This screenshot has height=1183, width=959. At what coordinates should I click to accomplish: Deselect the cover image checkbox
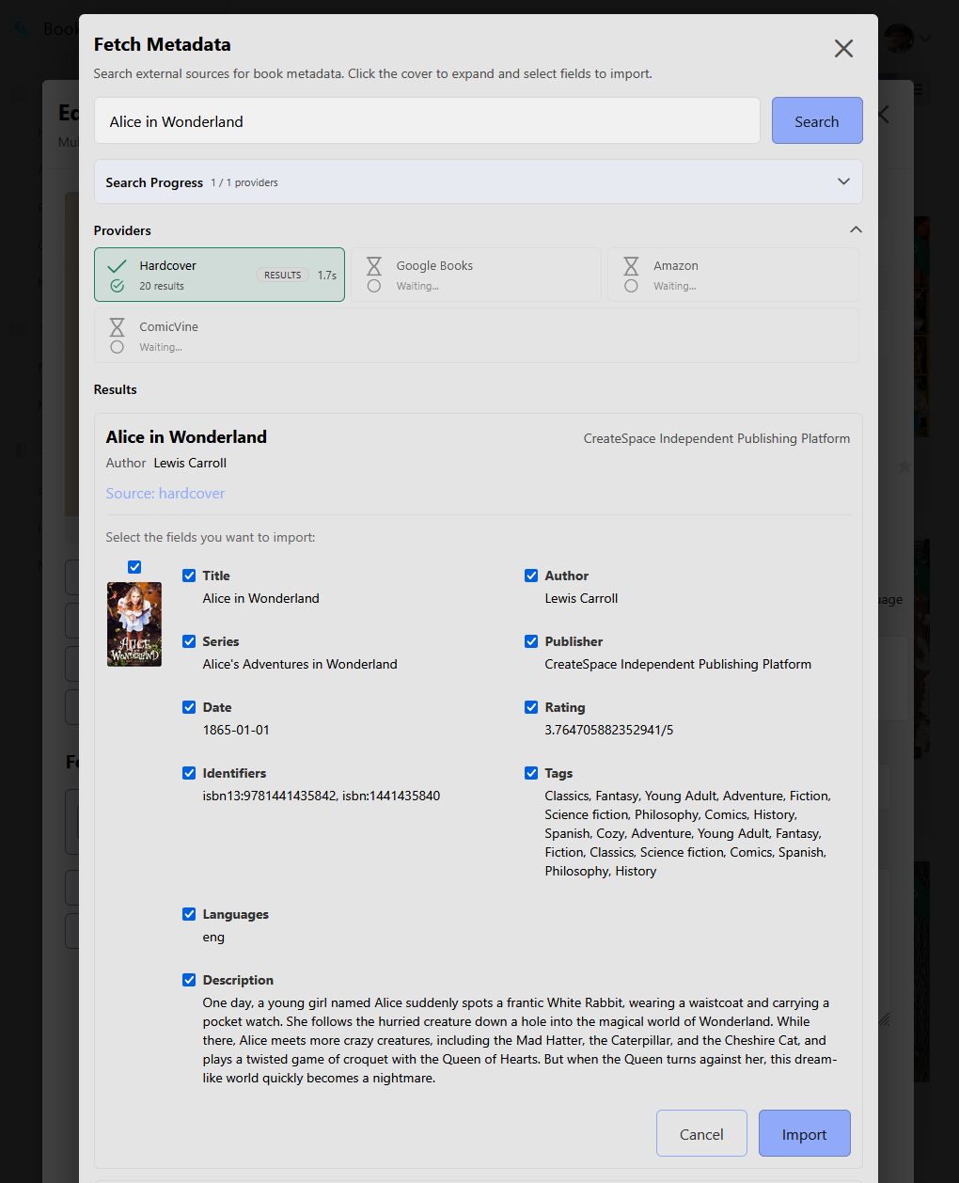pos(134,567)
